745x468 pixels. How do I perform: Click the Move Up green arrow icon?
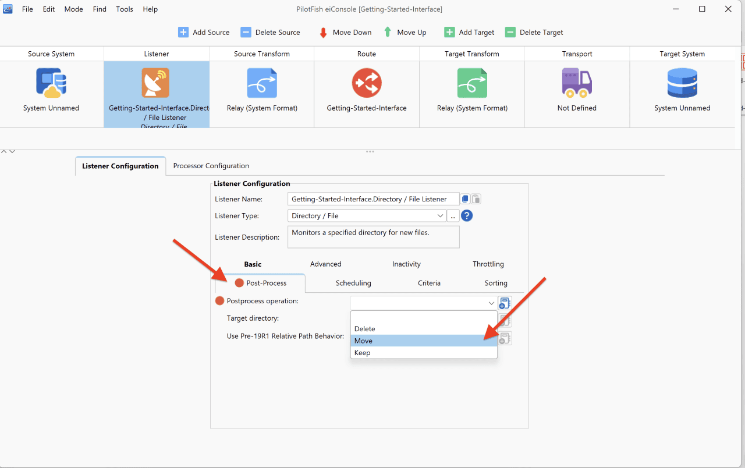click(387, 33)
